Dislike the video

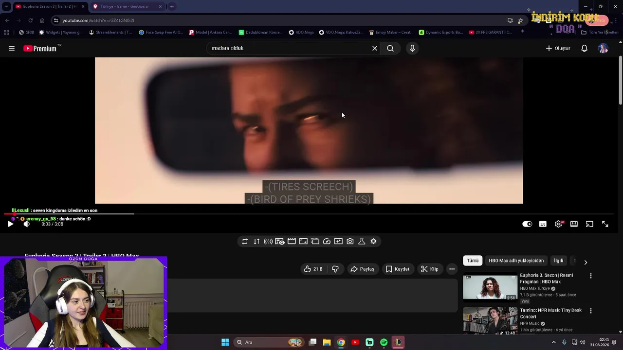click(335, 269)
